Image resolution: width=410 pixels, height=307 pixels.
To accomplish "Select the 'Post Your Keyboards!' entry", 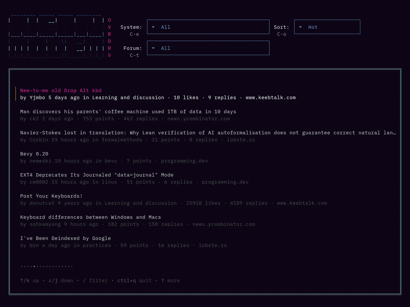I will (x=52, y=196).
